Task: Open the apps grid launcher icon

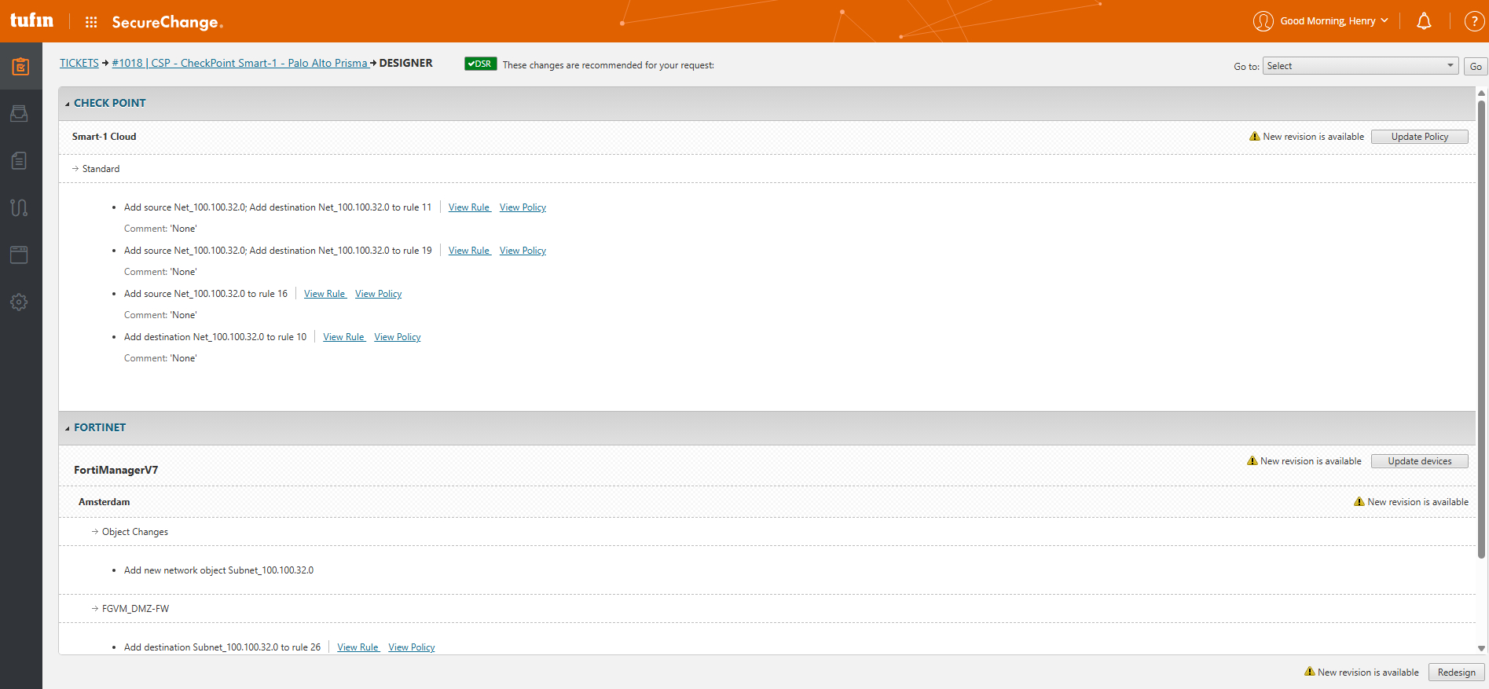Action: (x=91, y=22)
